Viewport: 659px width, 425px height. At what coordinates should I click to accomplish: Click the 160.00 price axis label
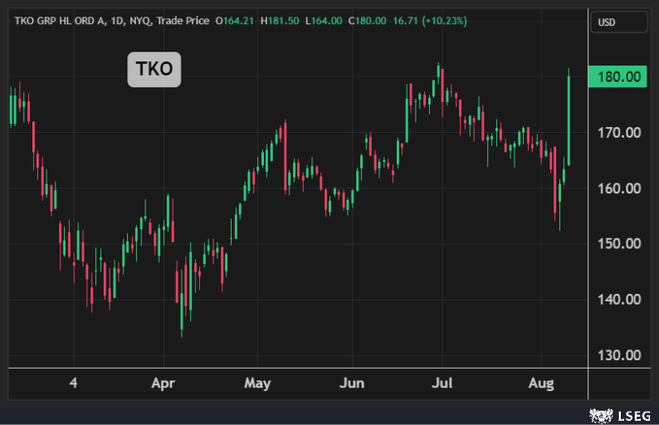coord(621,188)
